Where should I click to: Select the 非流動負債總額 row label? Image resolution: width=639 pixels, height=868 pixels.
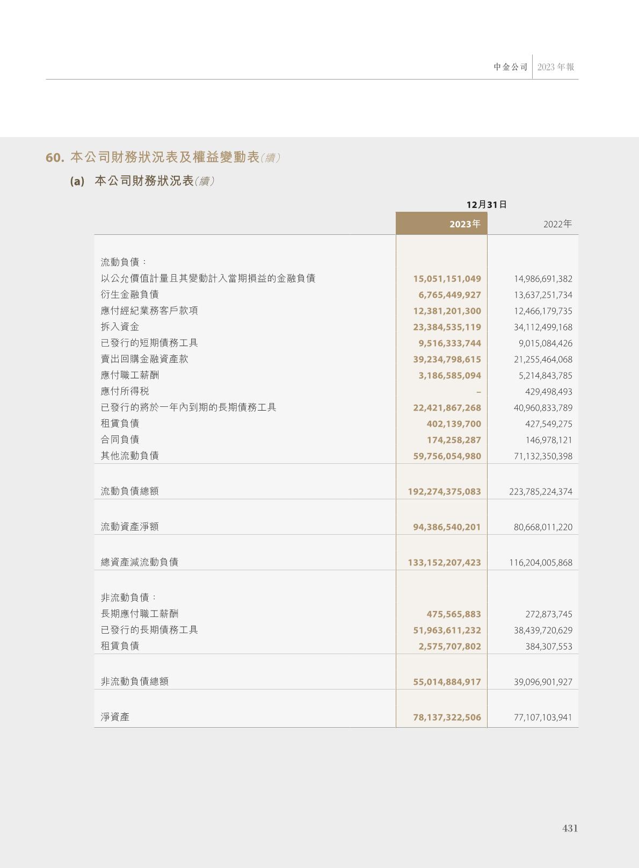[x=134, y=682]
